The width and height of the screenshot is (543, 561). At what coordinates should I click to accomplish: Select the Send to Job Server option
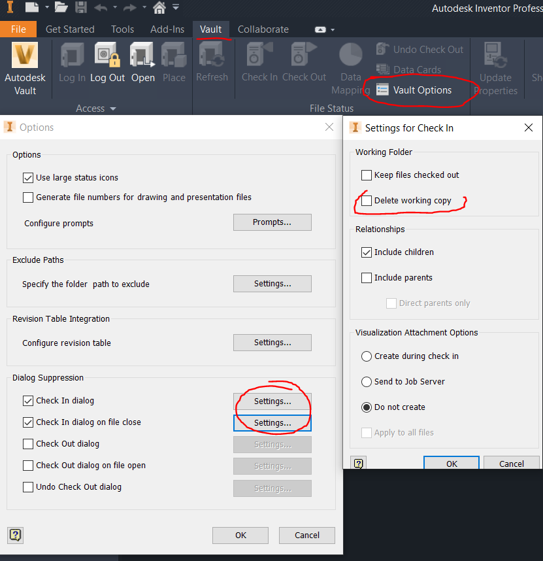(367, 381)
